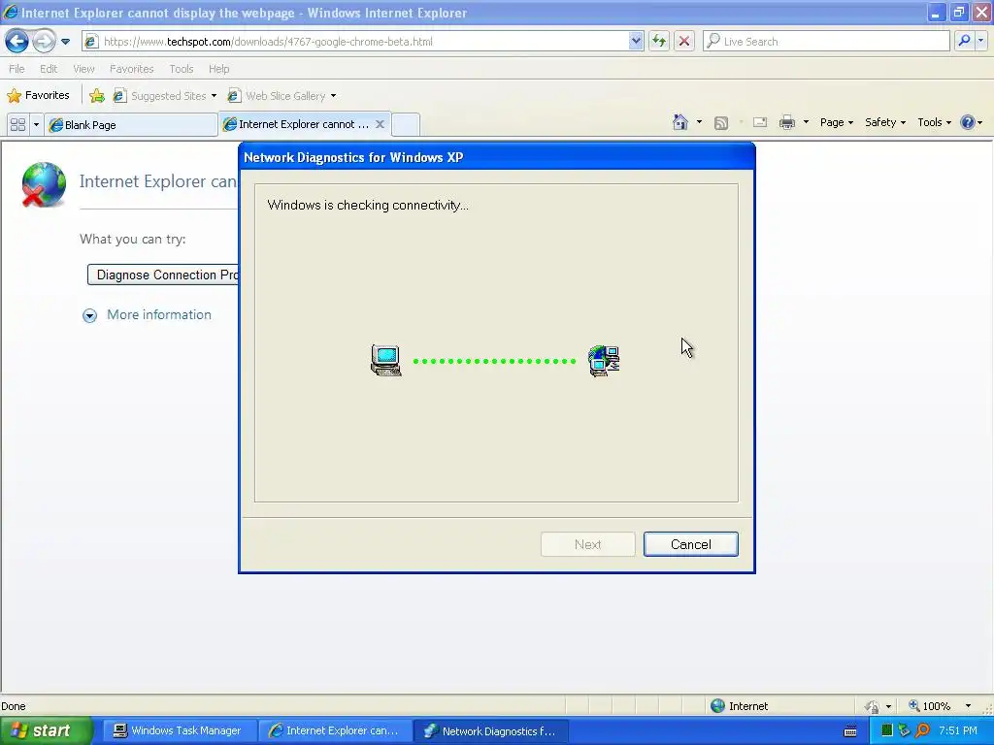Image resolution: width=994 pixels, height=745 pixels.
Task: Click the local computer icon in diagnostics
Action: pyautogui.click(x=385, y=361)
